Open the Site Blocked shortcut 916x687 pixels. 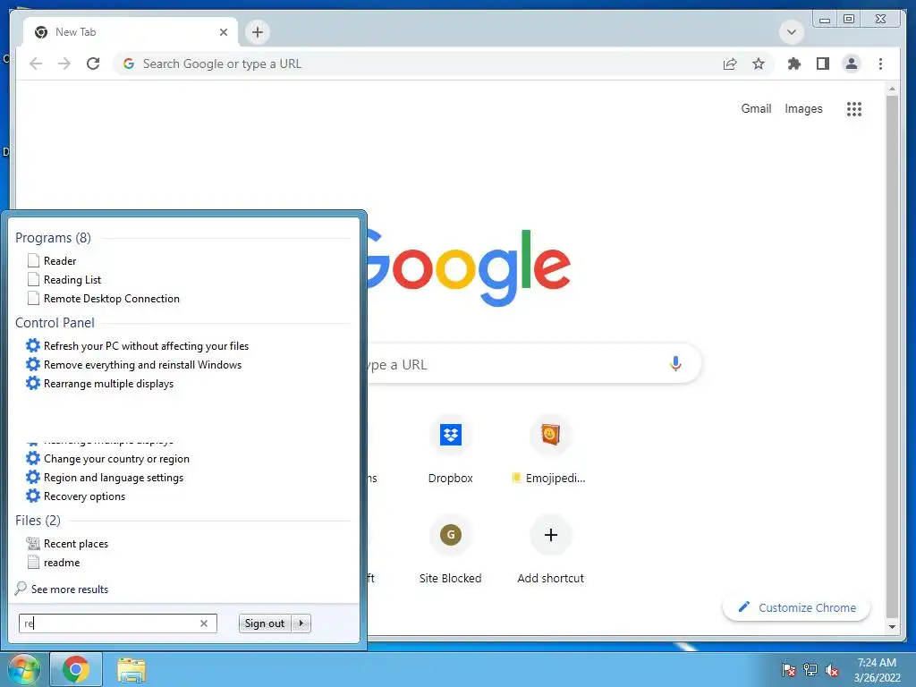451,549
